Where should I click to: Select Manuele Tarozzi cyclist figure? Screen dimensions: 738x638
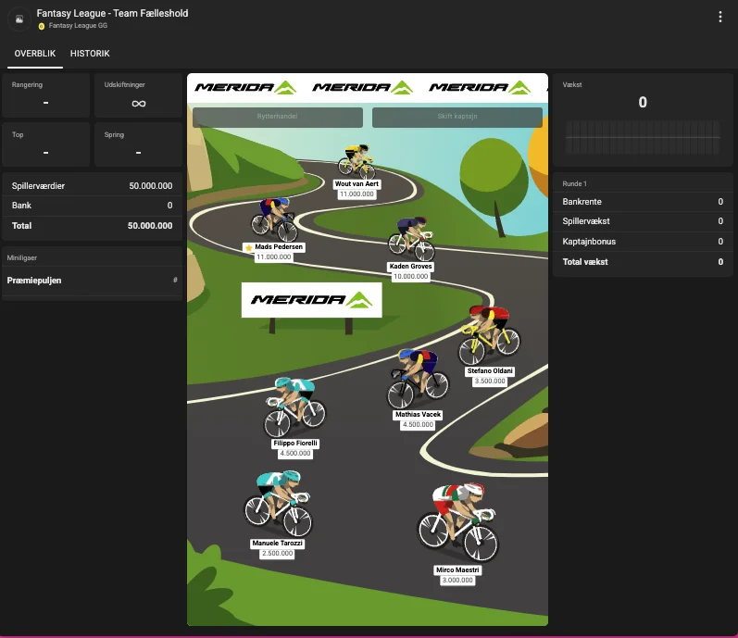pyautogui.click(x=278, y=504)
